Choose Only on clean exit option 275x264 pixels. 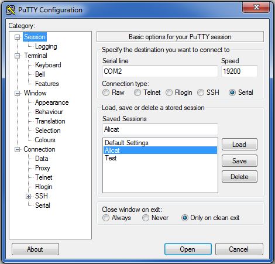click(x=185, y=218)
